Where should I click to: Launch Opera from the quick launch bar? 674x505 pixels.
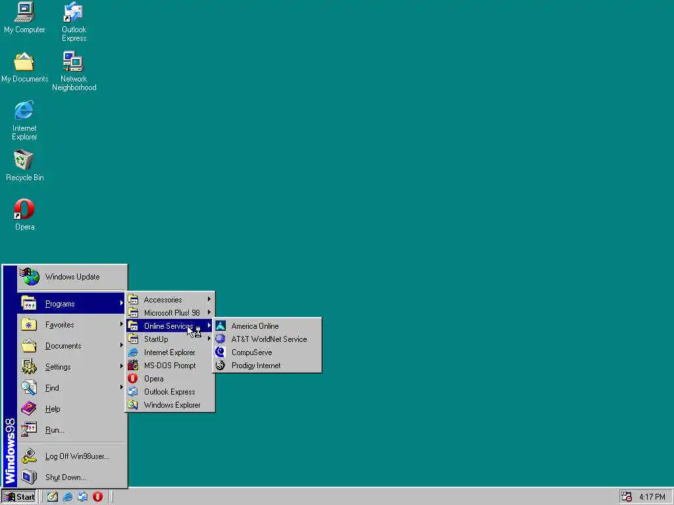click(x=97, y=497)
